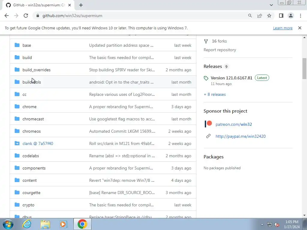Click the folder icon beside chromecast

[17, 119]
